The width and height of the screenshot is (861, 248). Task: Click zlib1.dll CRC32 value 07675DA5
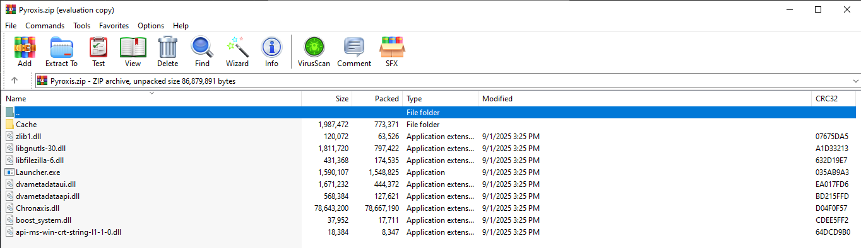(x=832, y=137)
